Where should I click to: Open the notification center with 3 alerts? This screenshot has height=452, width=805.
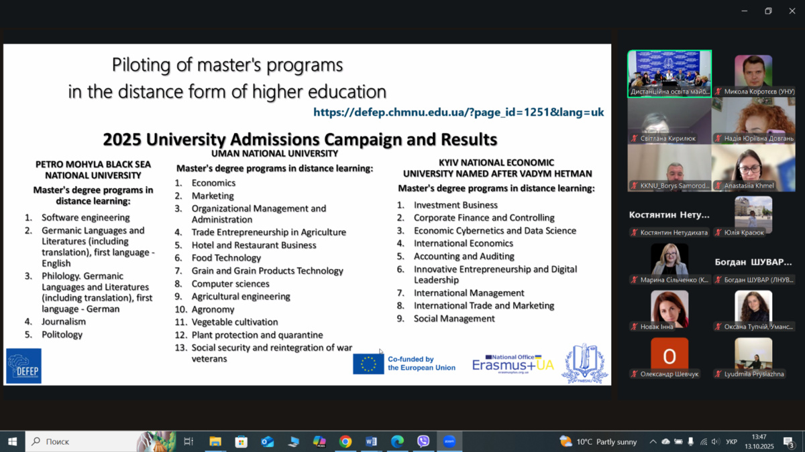pyautogui.click(x=790, y=442)
